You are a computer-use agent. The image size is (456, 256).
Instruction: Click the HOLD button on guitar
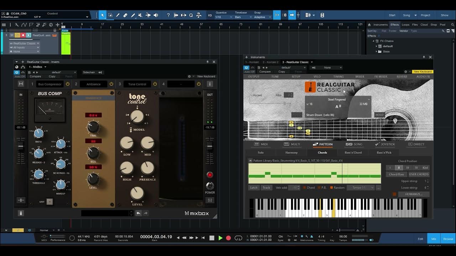(x=379, y=115)
